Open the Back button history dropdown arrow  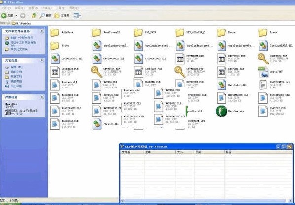point(16,16)
